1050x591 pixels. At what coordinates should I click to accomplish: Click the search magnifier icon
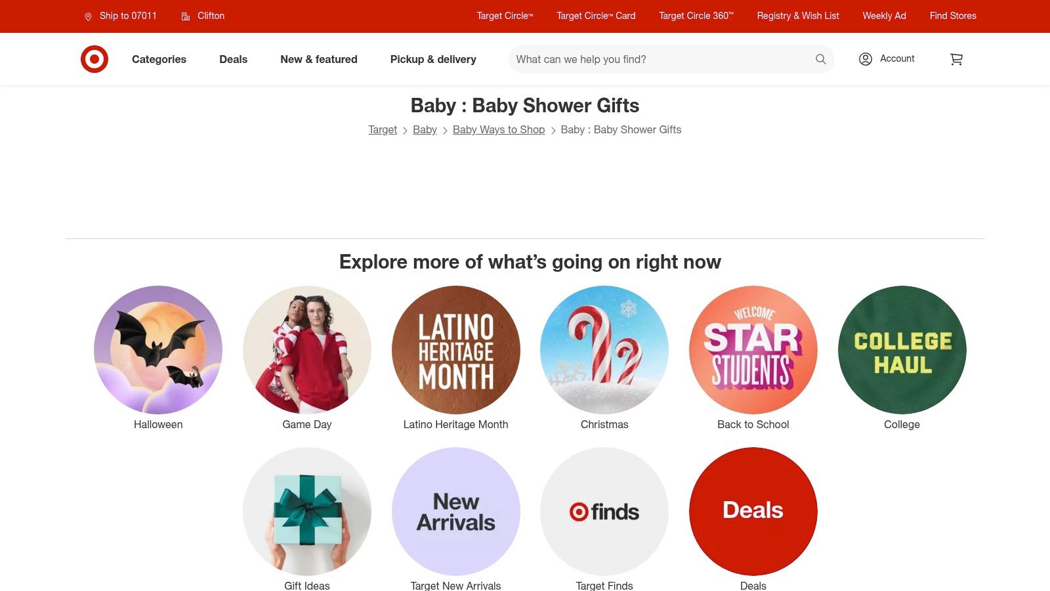(820, 59)
